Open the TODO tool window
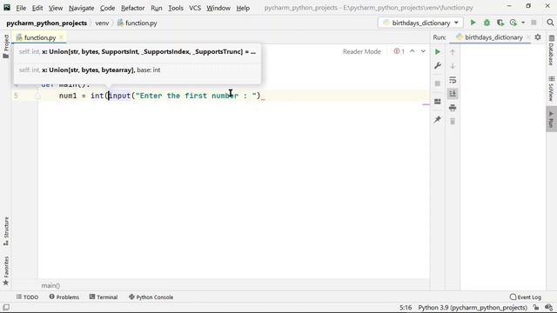This screenshot has width=557, height=313. (x=27, y=297)
